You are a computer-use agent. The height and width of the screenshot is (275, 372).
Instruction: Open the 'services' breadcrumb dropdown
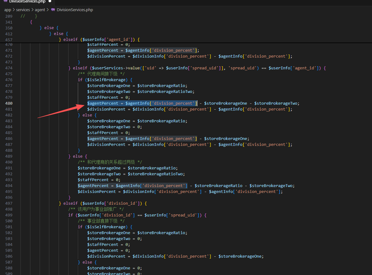23,10
